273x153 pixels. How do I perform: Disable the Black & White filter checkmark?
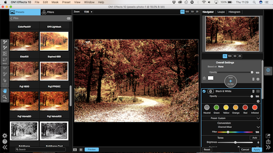tap(204, 91)
